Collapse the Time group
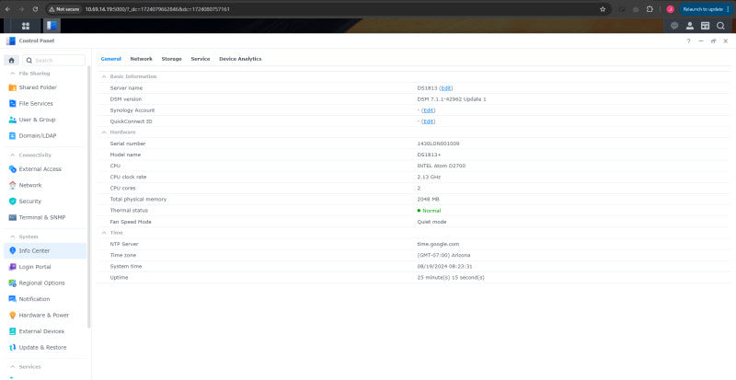Screen dimensions: 736x380 point(104,233)
